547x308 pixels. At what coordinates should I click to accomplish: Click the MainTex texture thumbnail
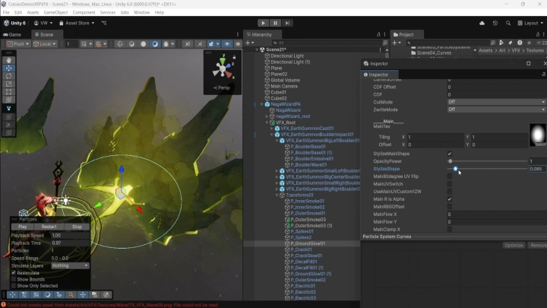(538, 135)
